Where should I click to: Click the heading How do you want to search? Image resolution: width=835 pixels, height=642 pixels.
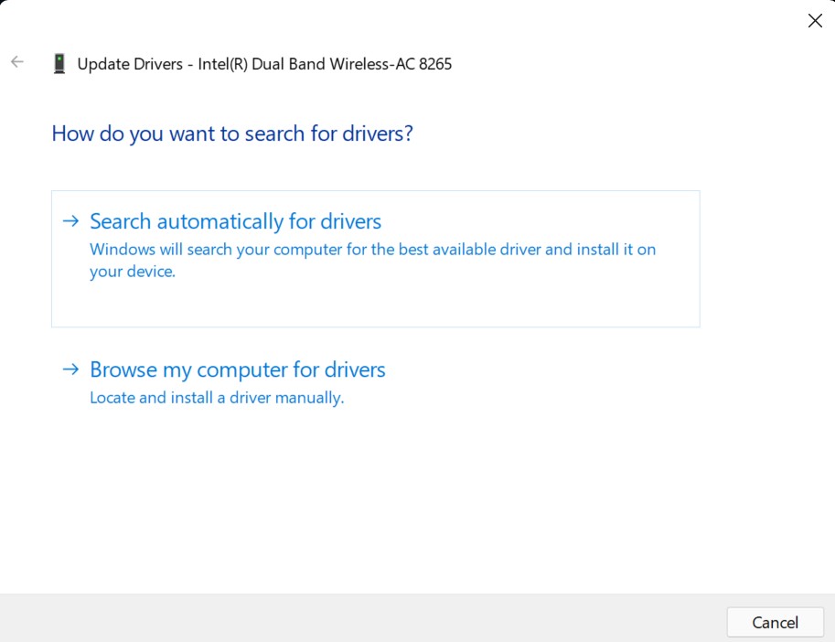(x=230, y=134)
